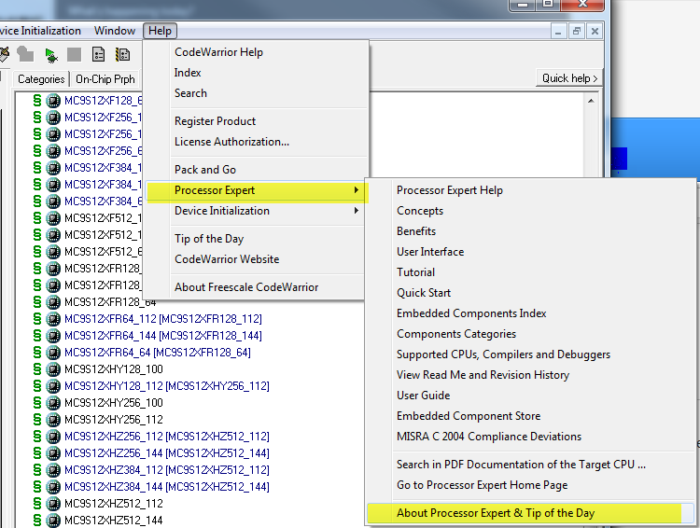Click green S icon beside MC9S12XHZ256_112
700x528 pixels.
point(37,437)
